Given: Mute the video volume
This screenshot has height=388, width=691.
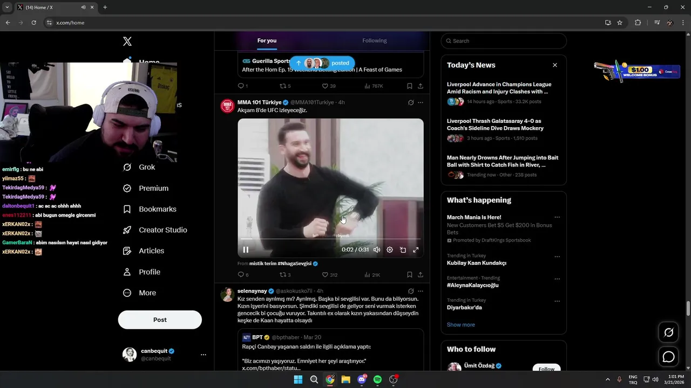Looking at the screenshot, I should coord(377,250).
